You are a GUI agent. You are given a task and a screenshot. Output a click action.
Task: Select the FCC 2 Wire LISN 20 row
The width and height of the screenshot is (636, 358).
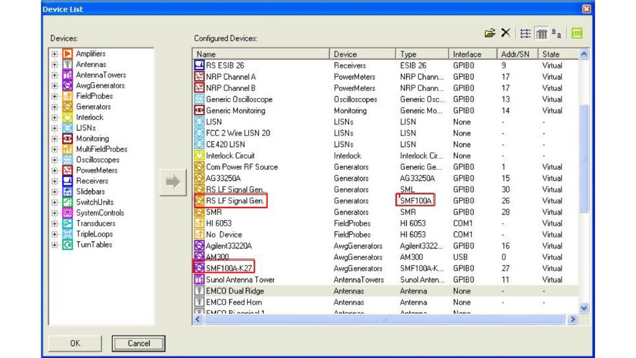pos(386,133)
